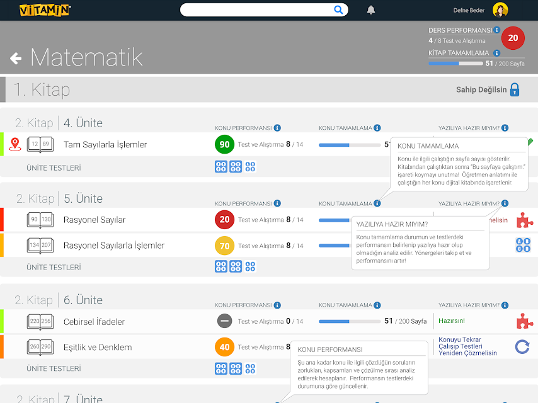This screenshot has height=403, width=538.
Task: Click score badge 70 for Rasyonel Sayılarla İşlemler
Action: tap(224, 246)
